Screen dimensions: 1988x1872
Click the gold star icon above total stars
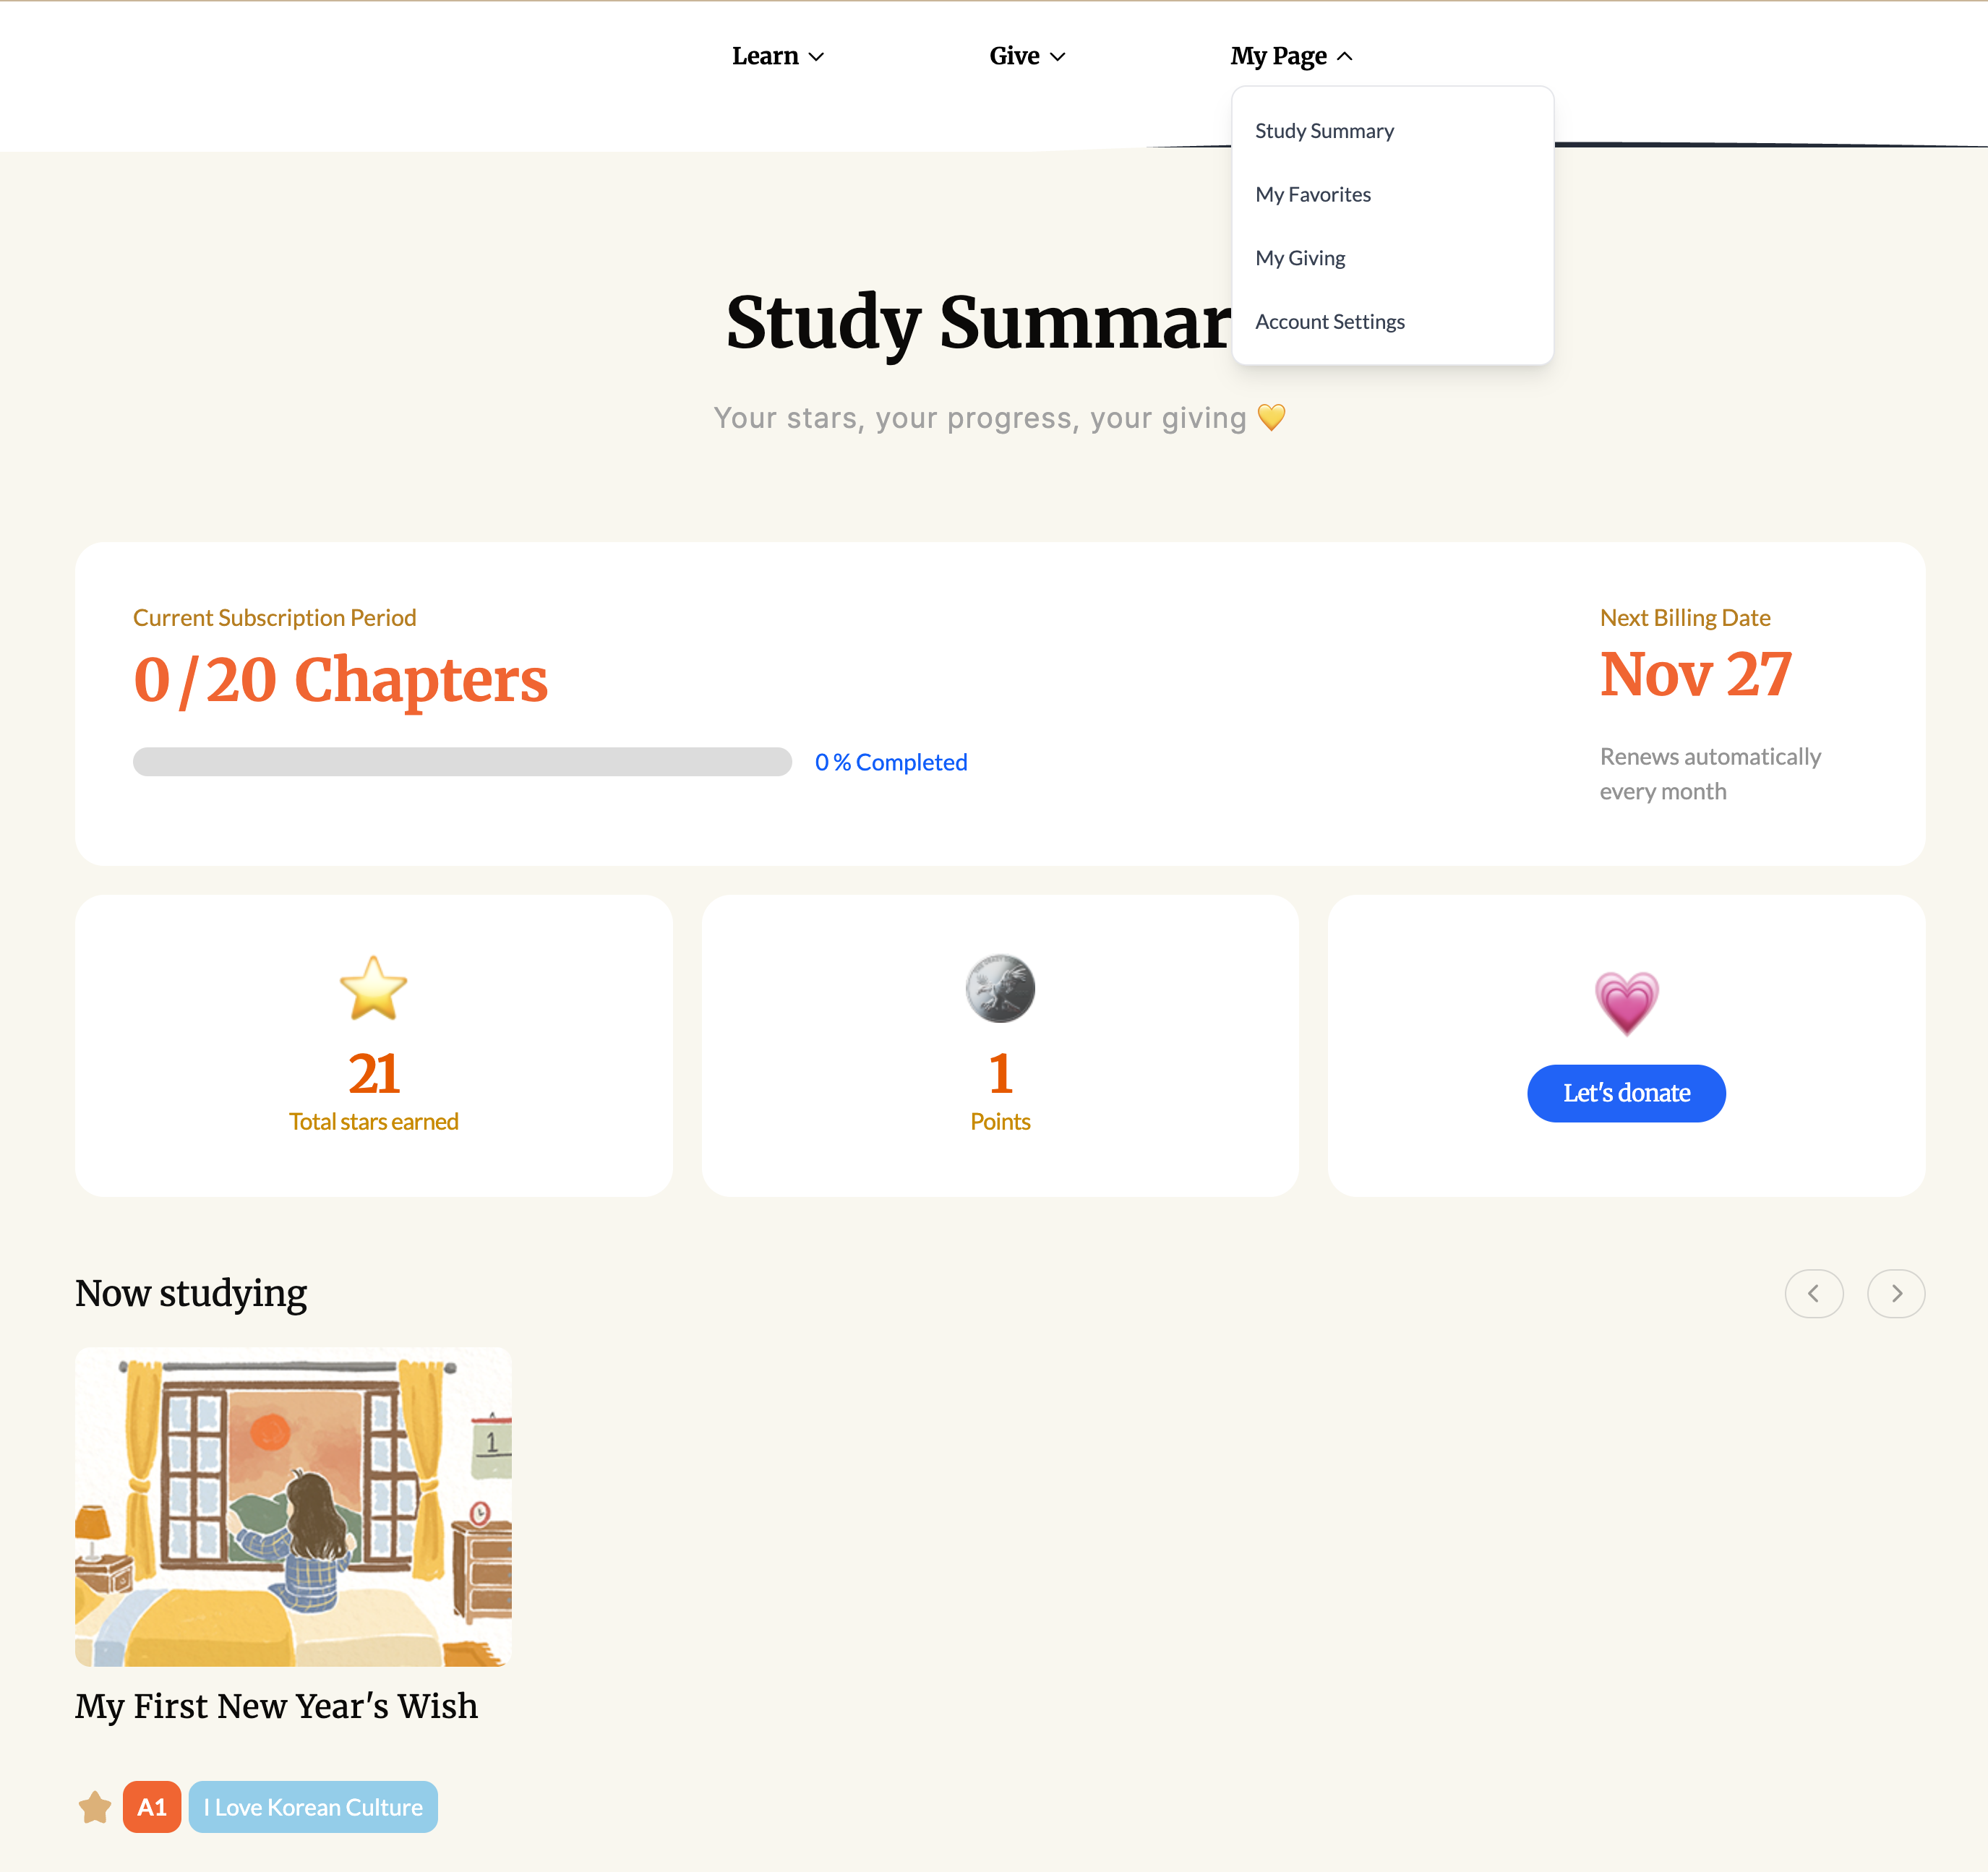(373, 988)
